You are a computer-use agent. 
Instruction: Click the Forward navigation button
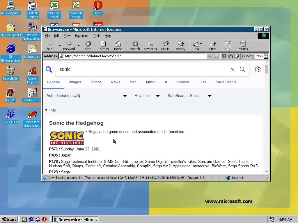point(69,46)
